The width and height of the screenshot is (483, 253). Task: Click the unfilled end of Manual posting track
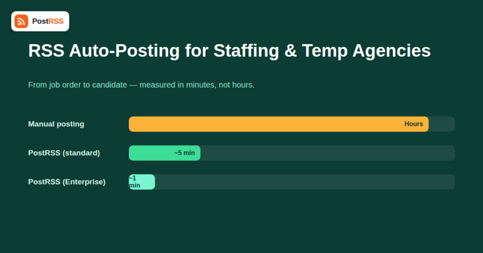point(441,124)
